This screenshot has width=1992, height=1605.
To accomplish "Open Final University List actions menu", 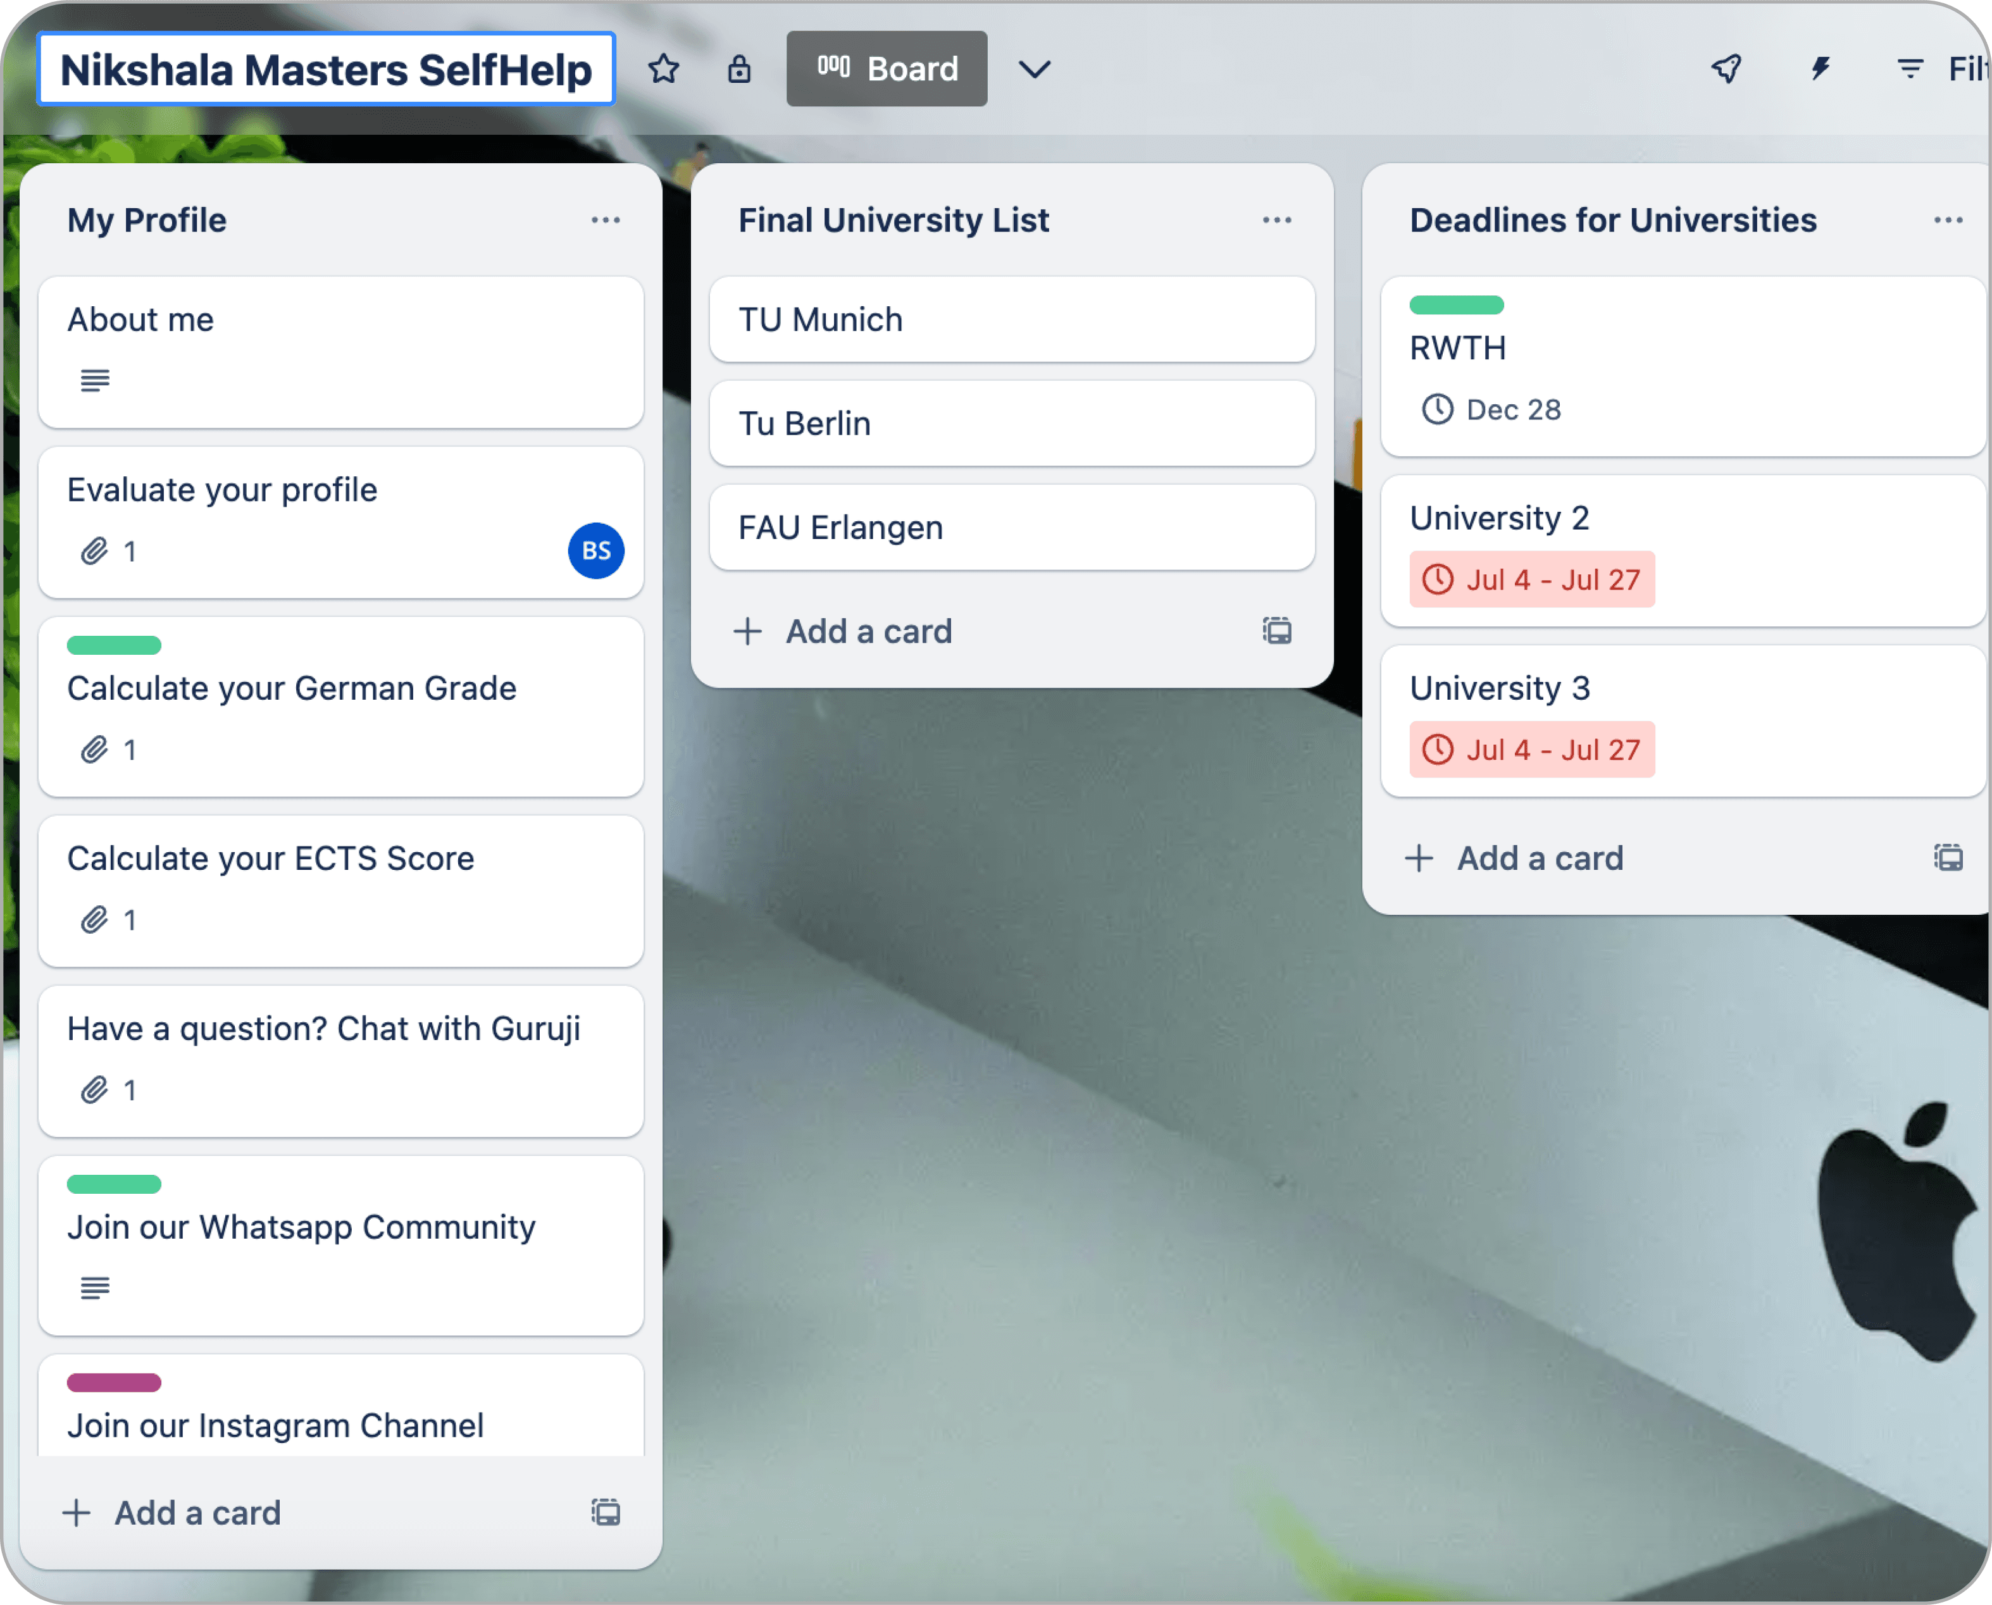I will tap(1276, 220).
